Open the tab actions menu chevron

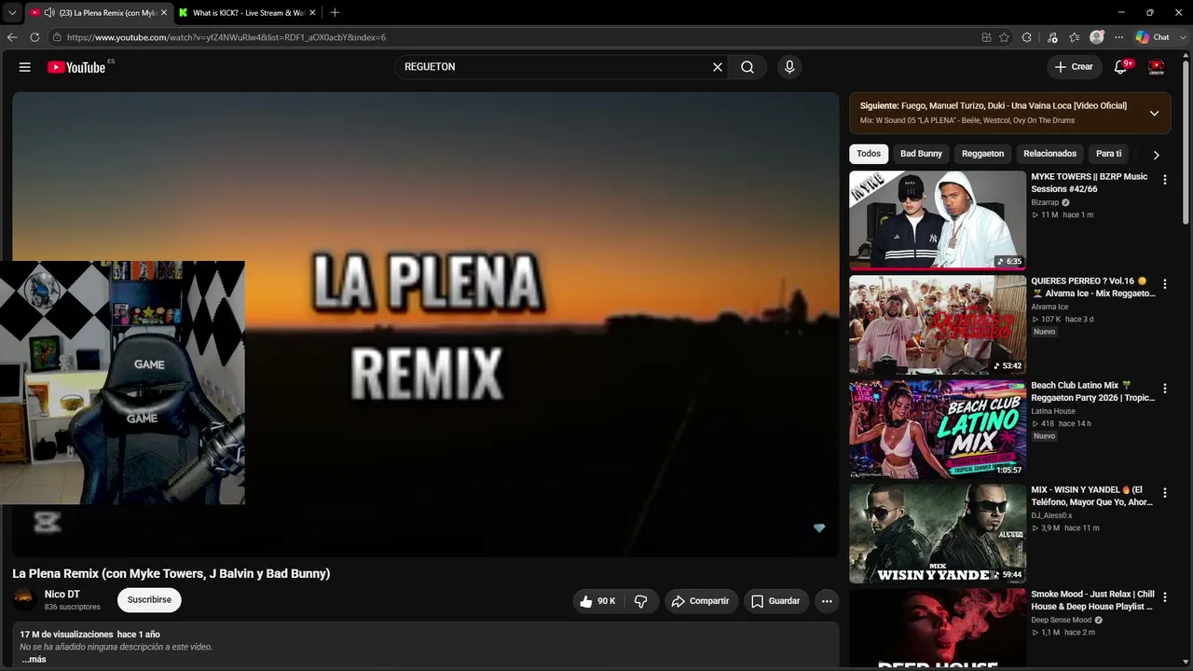(12, 13)
